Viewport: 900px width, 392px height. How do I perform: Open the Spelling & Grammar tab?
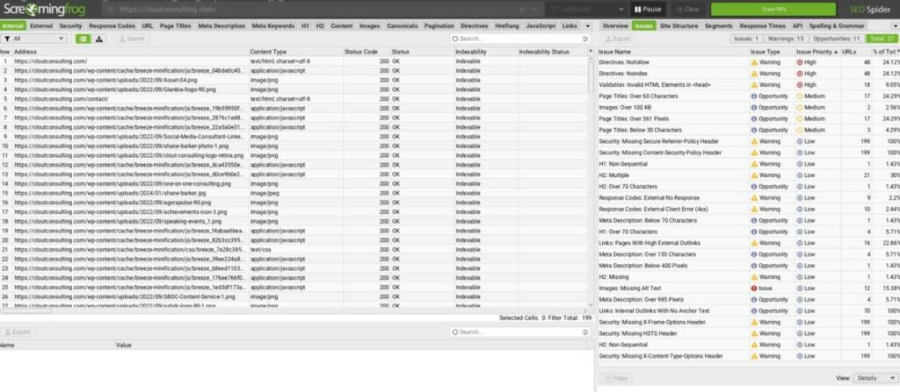coord(837,26)
